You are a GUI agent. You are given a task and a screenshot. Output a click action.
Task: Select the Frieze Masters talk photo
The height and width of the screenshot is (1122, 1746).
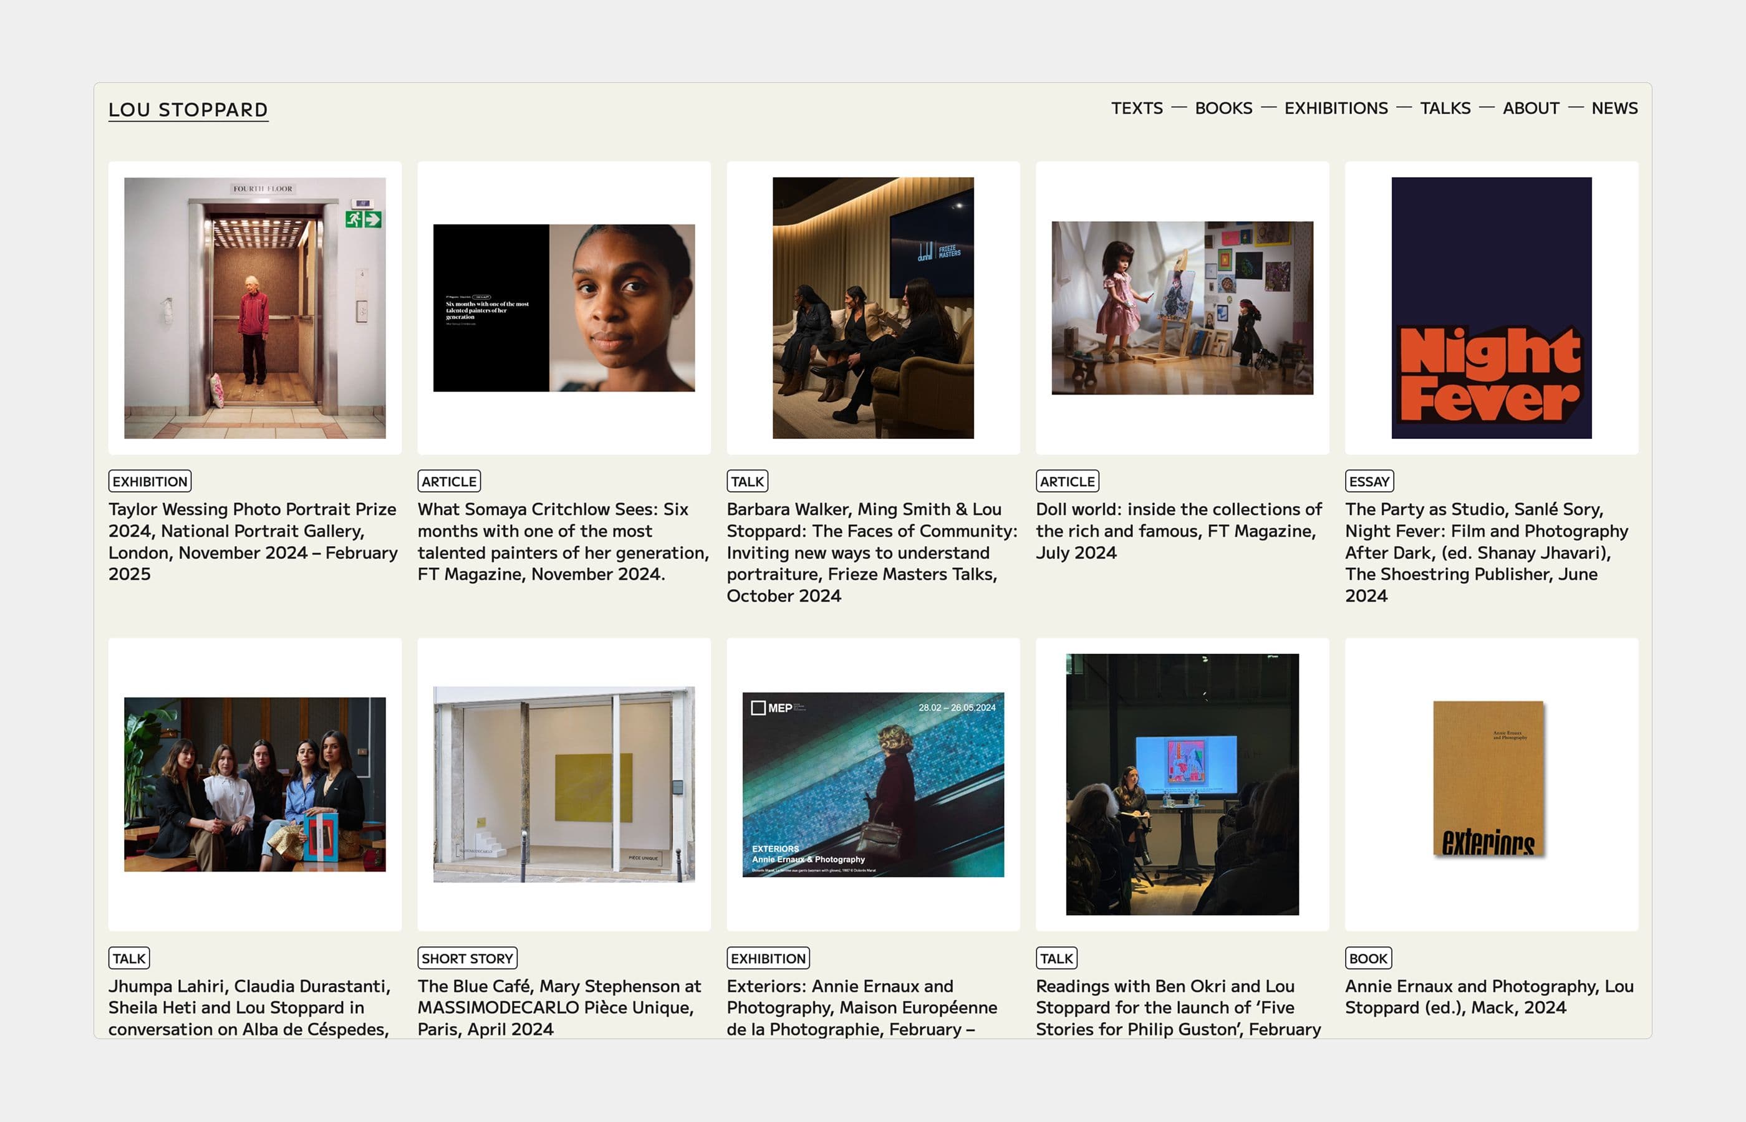click(872, 307)
